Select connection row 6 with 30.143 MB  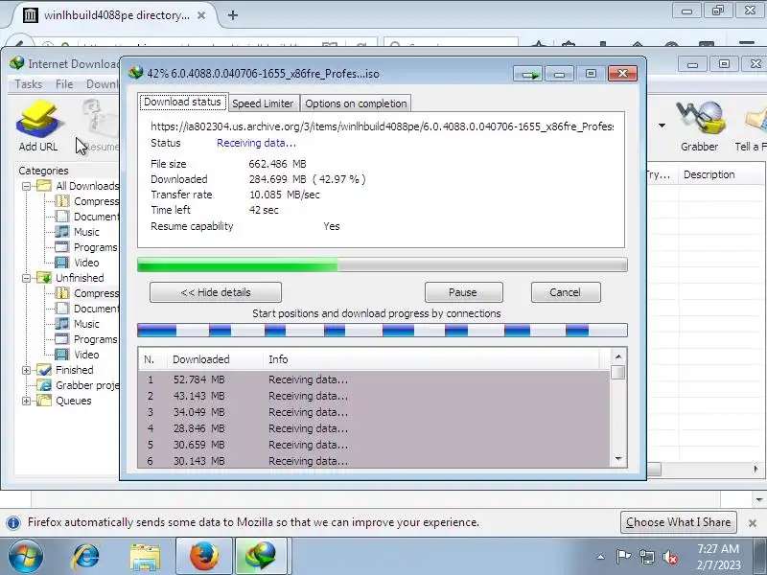pyautogui.click(x=374, y=461)
